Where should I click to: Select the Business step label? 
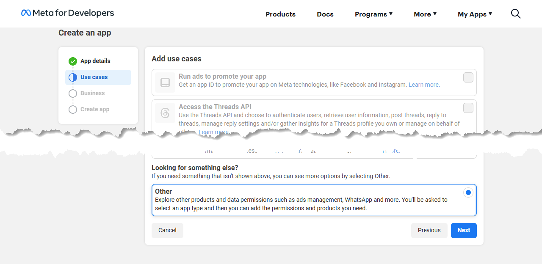(92, 93)
